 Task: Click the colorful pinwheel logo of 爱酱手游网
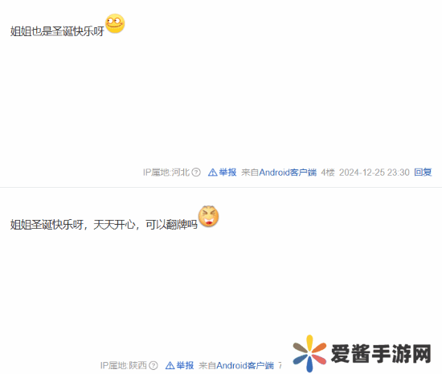pyautogui.click(x=309, y=353)
